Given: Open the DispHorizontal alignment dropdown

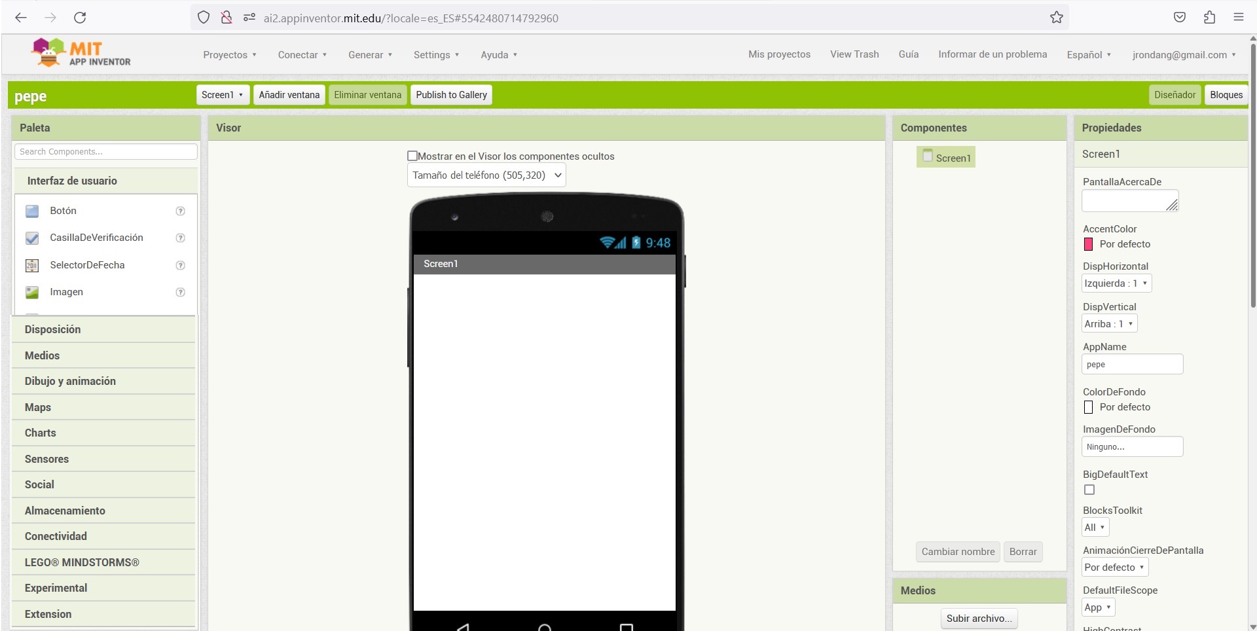Looking at the screenshot, I should click(x=1116, y=283).
